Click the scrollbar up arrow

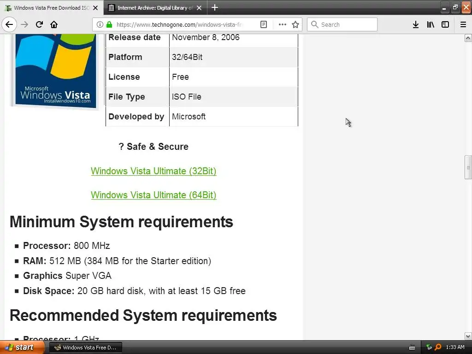[468, 38]
